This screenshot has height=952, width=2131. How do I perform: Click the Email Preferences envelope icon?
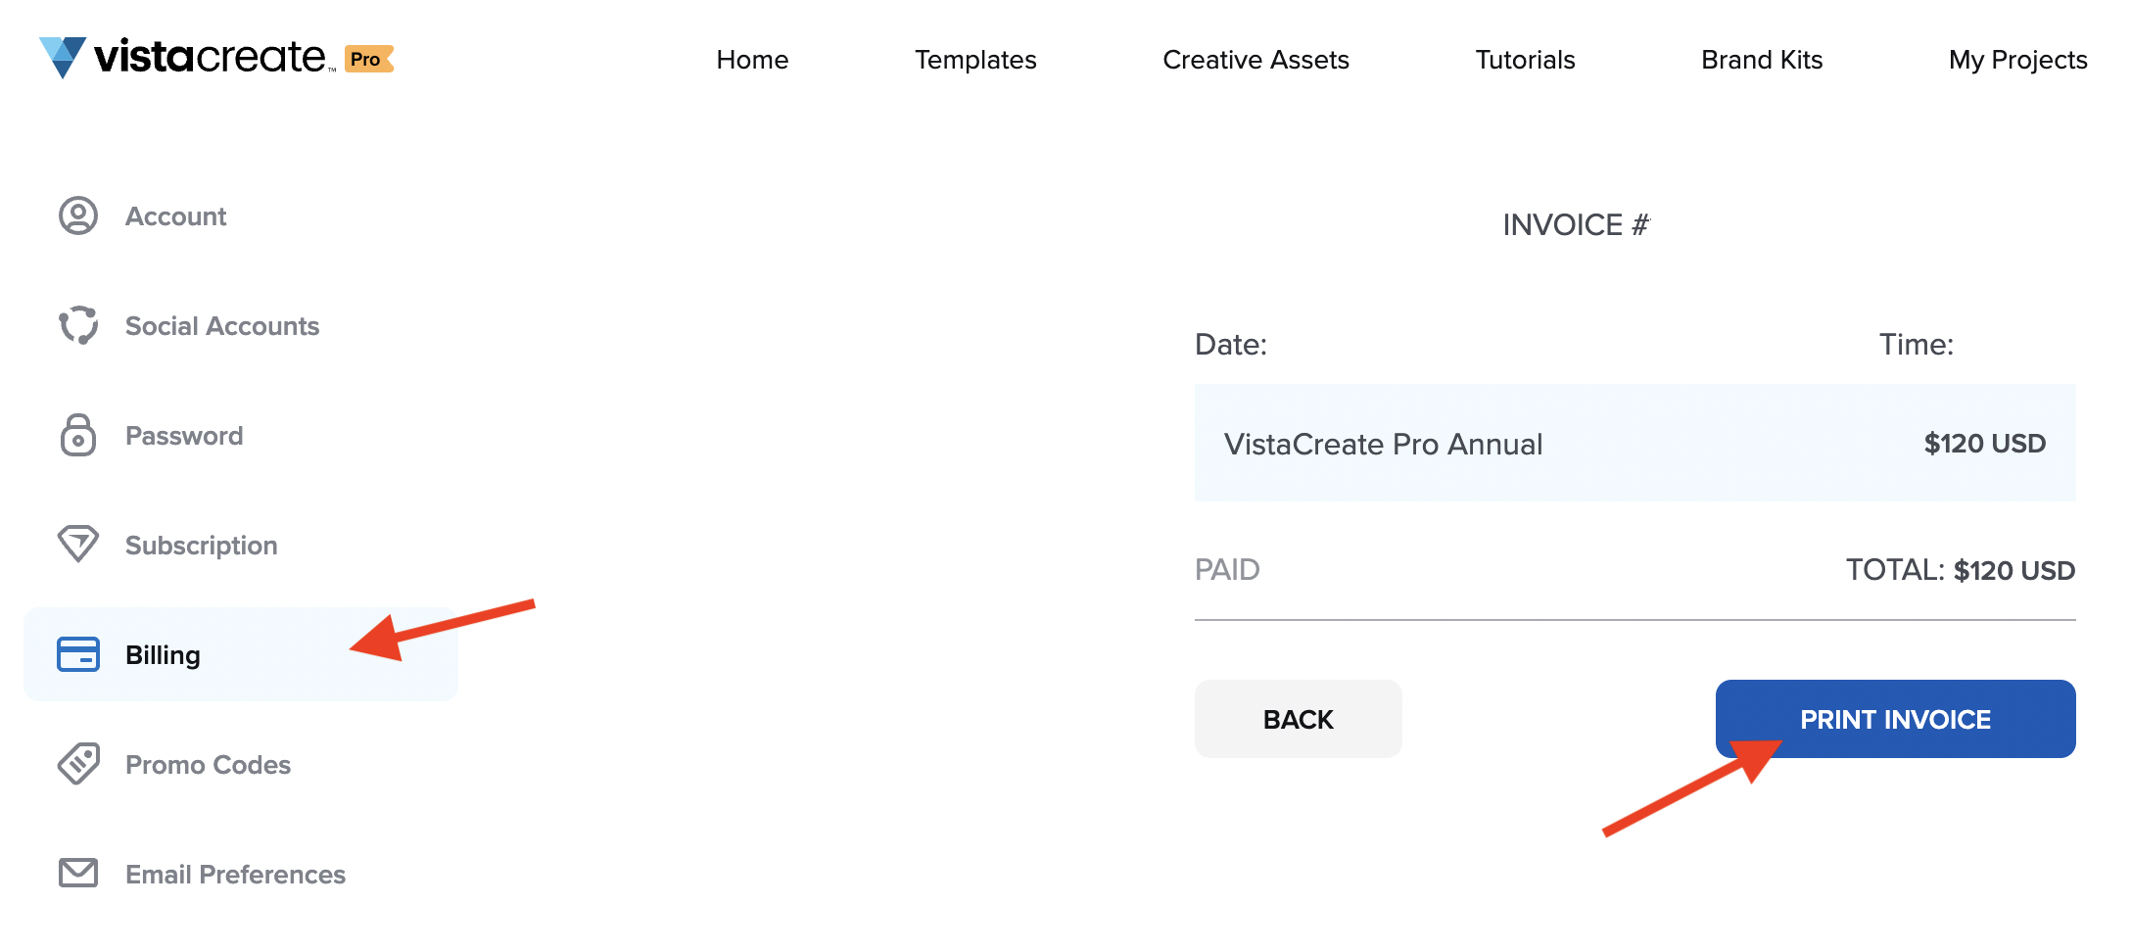78,873
